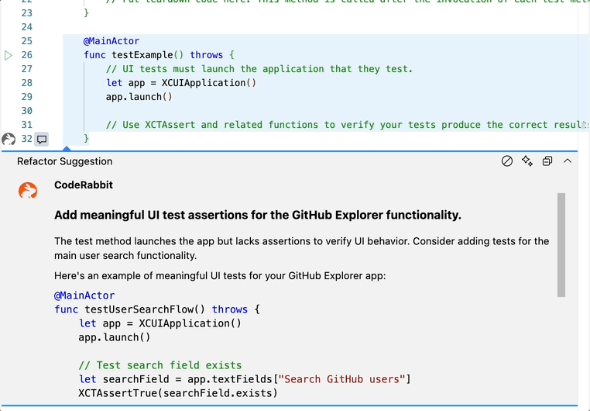The width and height of the screenshot is (590, 411).
Task: Open the comment bubble on line 32
Action: click(x=42, y=140)
